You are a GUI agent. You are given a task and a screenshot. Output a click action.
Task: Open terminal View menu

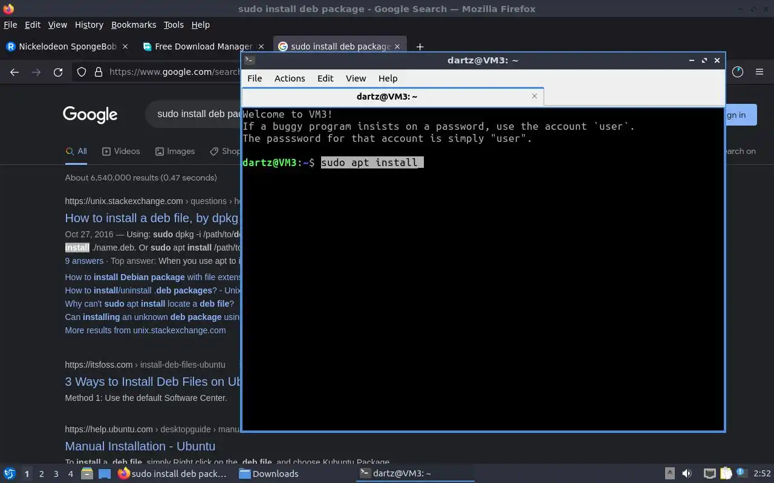356,78
